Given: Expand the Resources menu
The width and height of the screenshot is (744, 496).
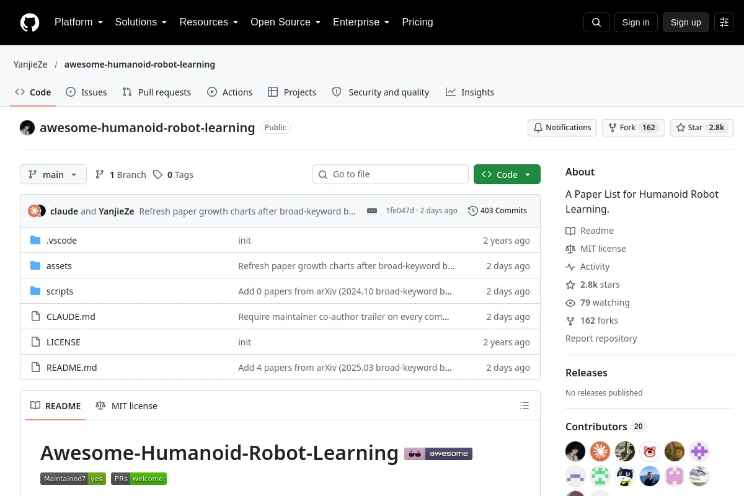Looking at the screenshot, I should pyautogui.click(x=209, y=22).
